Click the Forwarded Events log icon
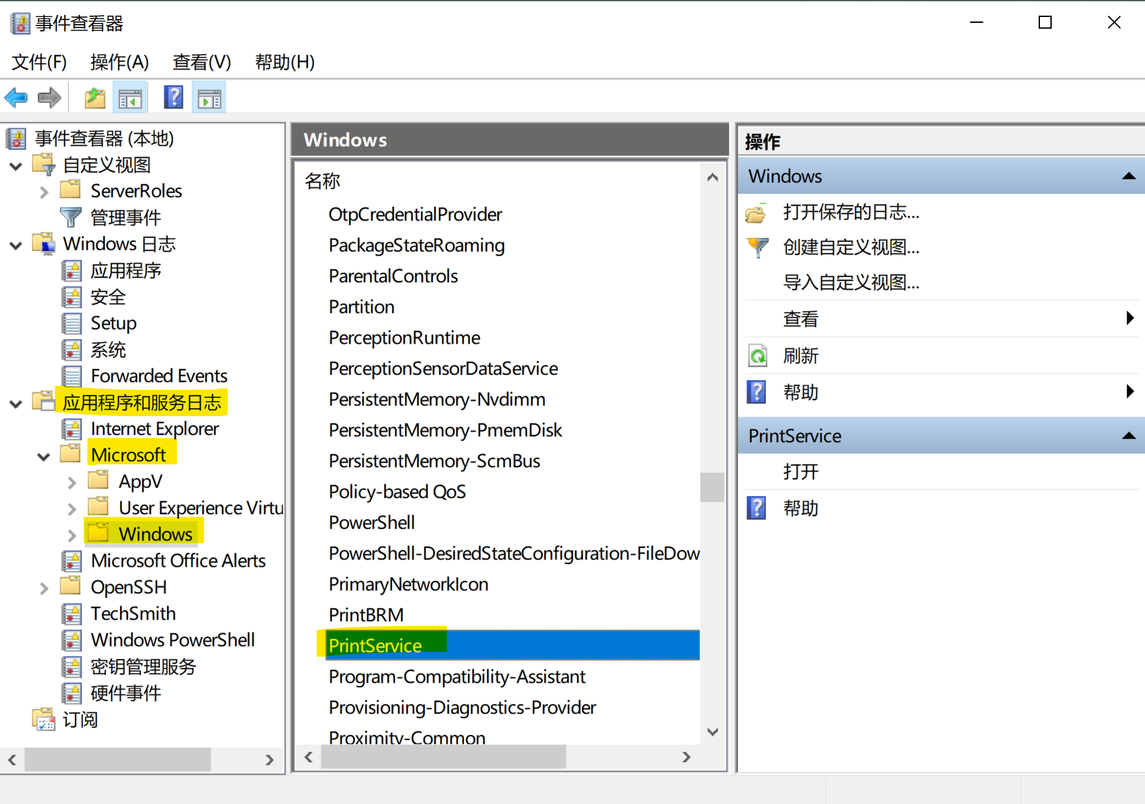Screen dimensions: 1145x804 [72, 376]
